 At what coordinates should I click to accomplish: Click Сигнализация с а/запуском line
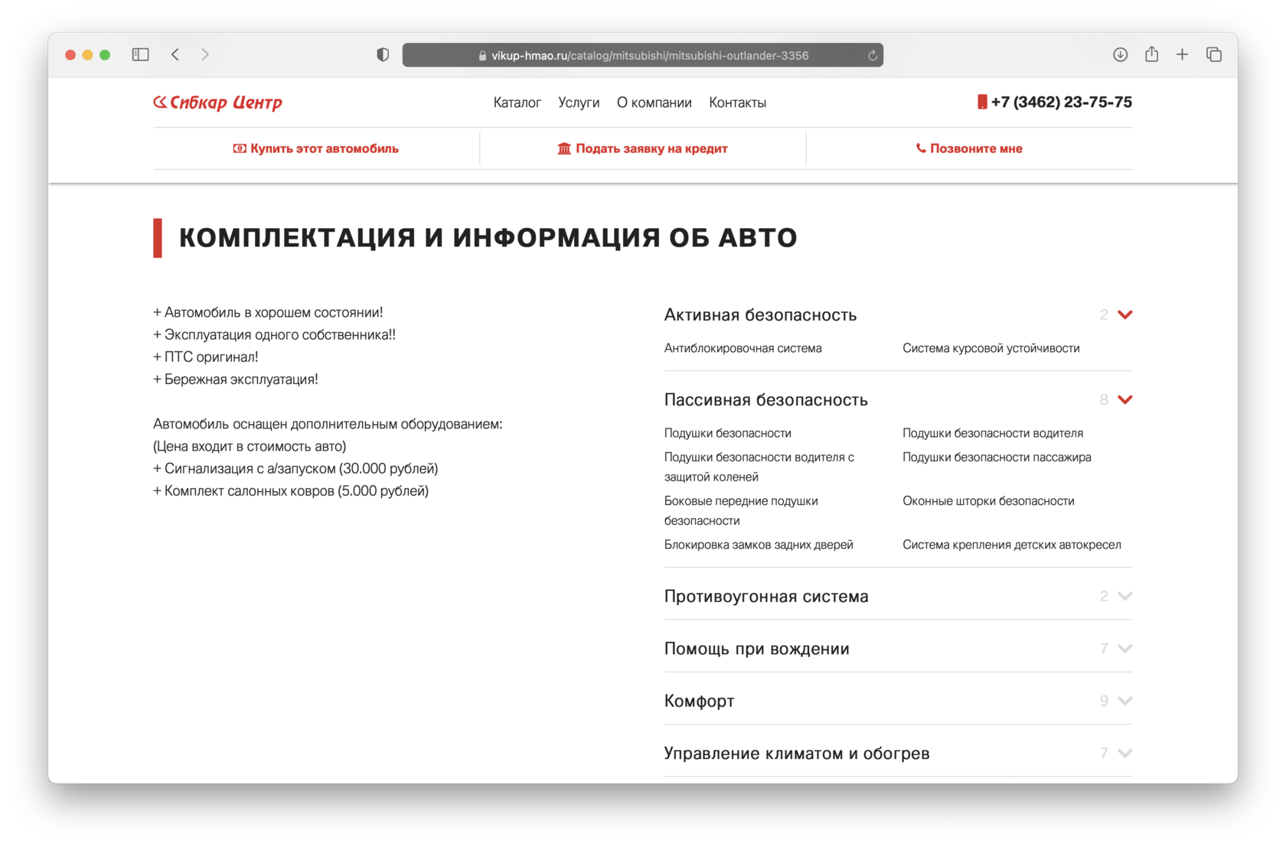295,468
